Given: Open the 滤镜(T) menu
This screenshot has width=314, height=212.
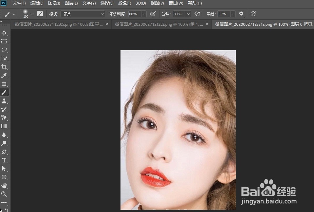Looking at the screenshot, I should (124, 3).
